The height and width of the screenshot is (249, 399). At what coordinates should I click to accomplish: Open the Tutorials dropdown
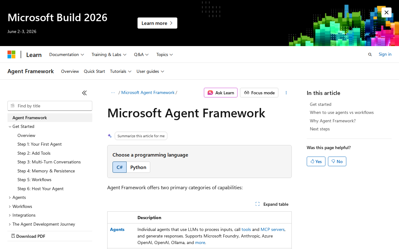[x=121, y=71]
